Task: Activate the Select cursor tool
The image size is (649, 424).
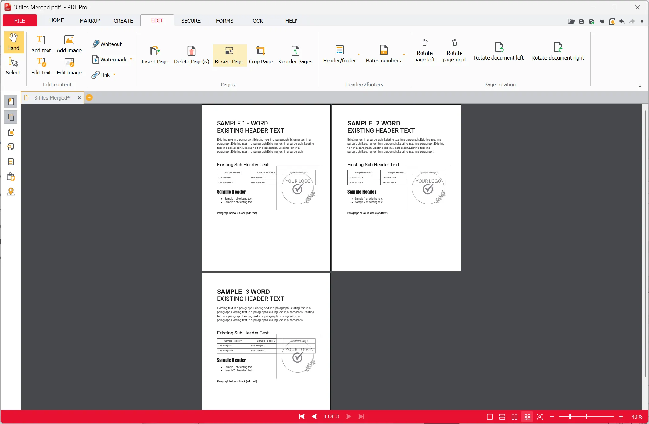Action: [x=13, y=66]
